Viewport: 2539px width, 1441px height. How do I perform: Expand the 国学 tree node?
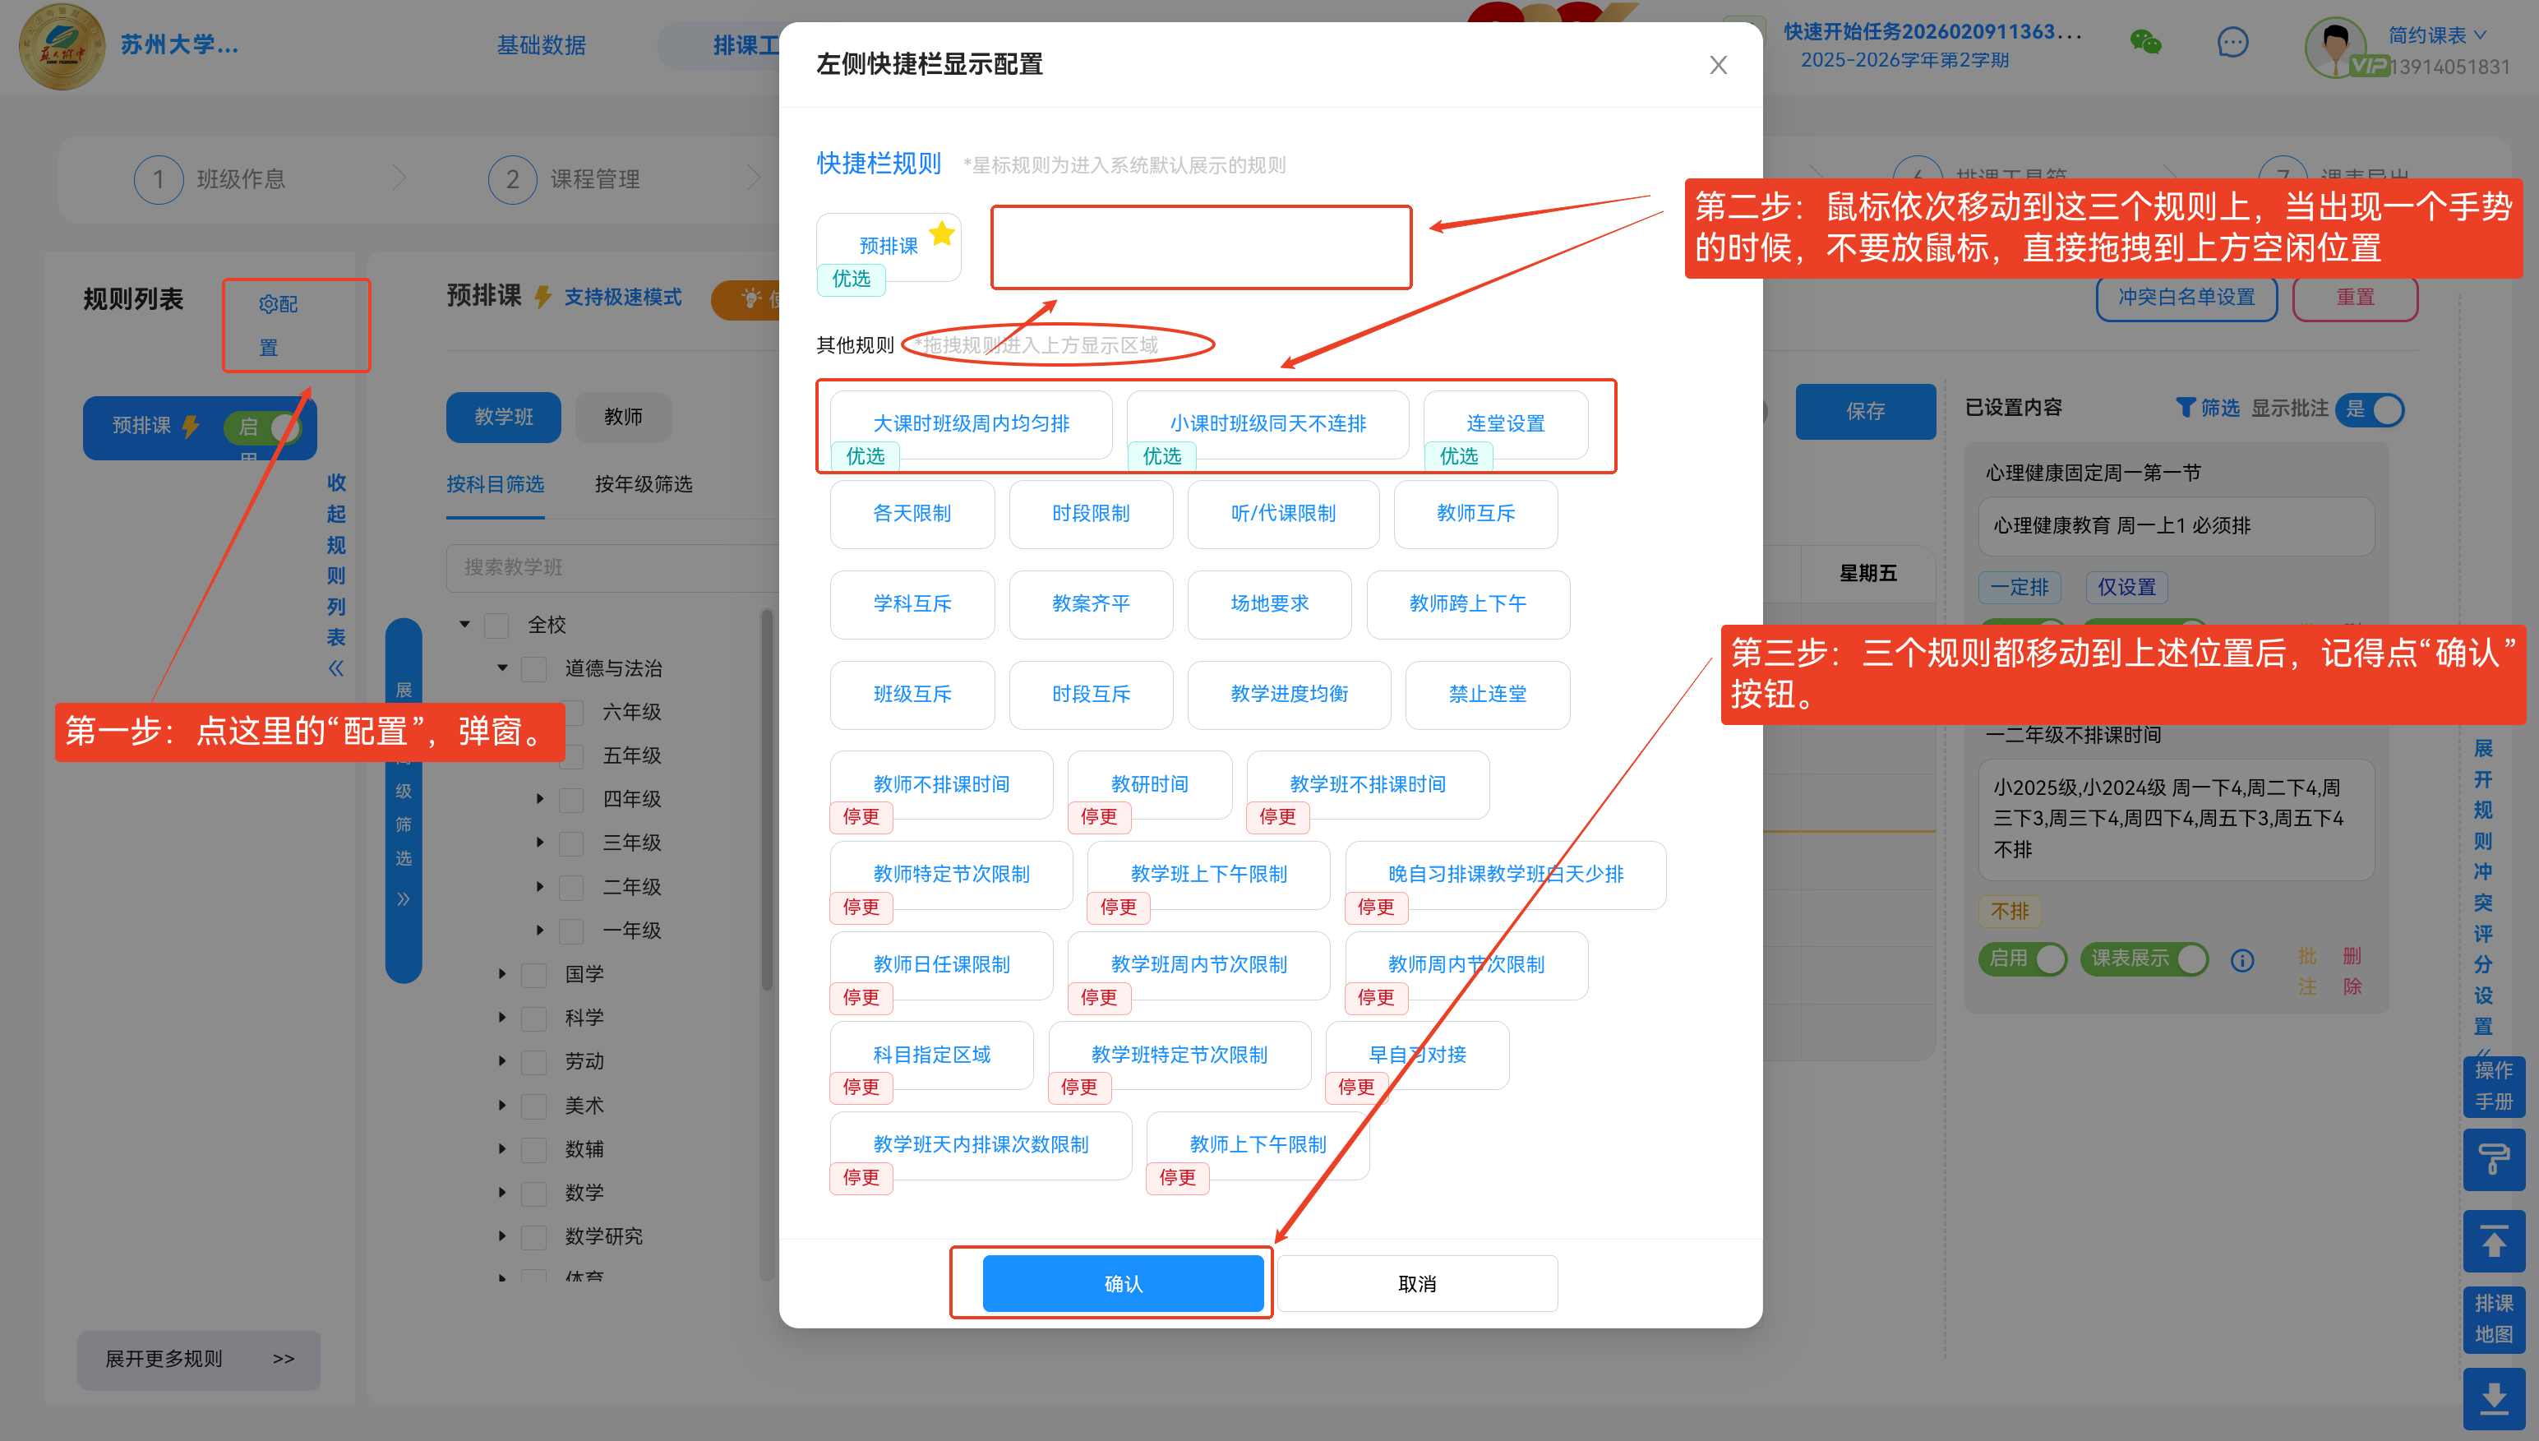(501, 974)
